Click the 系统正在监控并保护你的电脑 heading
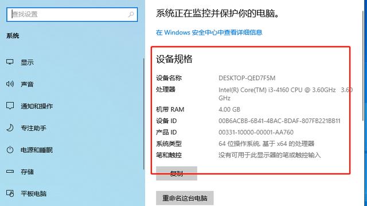This screenshot has width=367, height=206. click(218, 13)
